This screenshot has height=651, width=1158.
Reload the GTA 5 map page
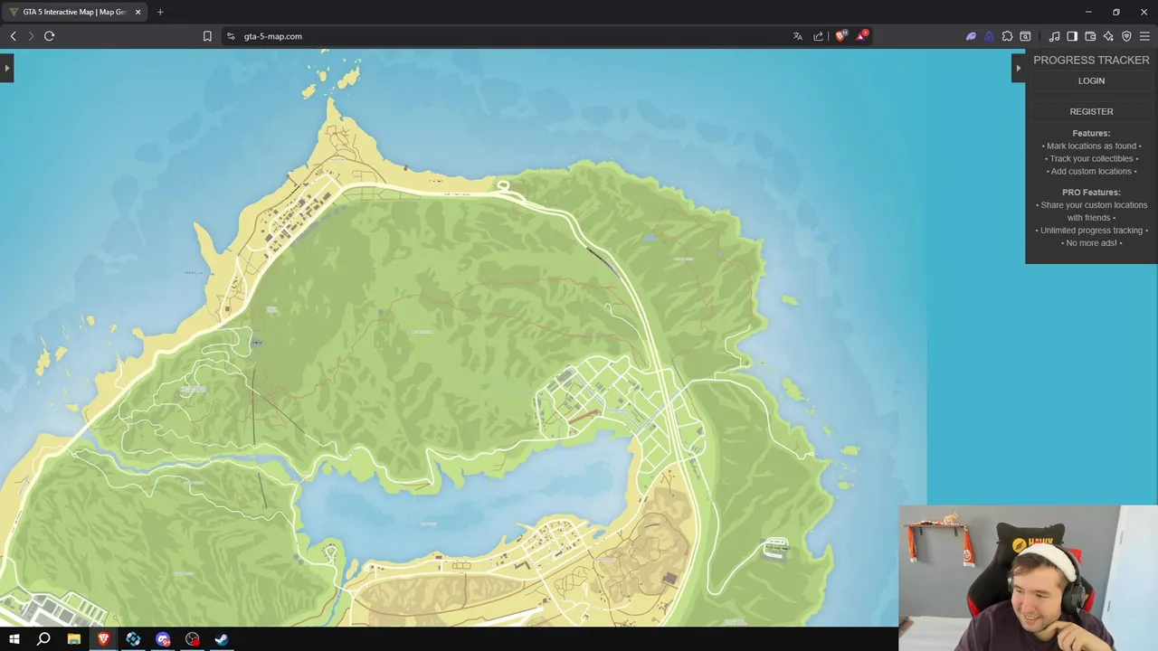(49, 36)
